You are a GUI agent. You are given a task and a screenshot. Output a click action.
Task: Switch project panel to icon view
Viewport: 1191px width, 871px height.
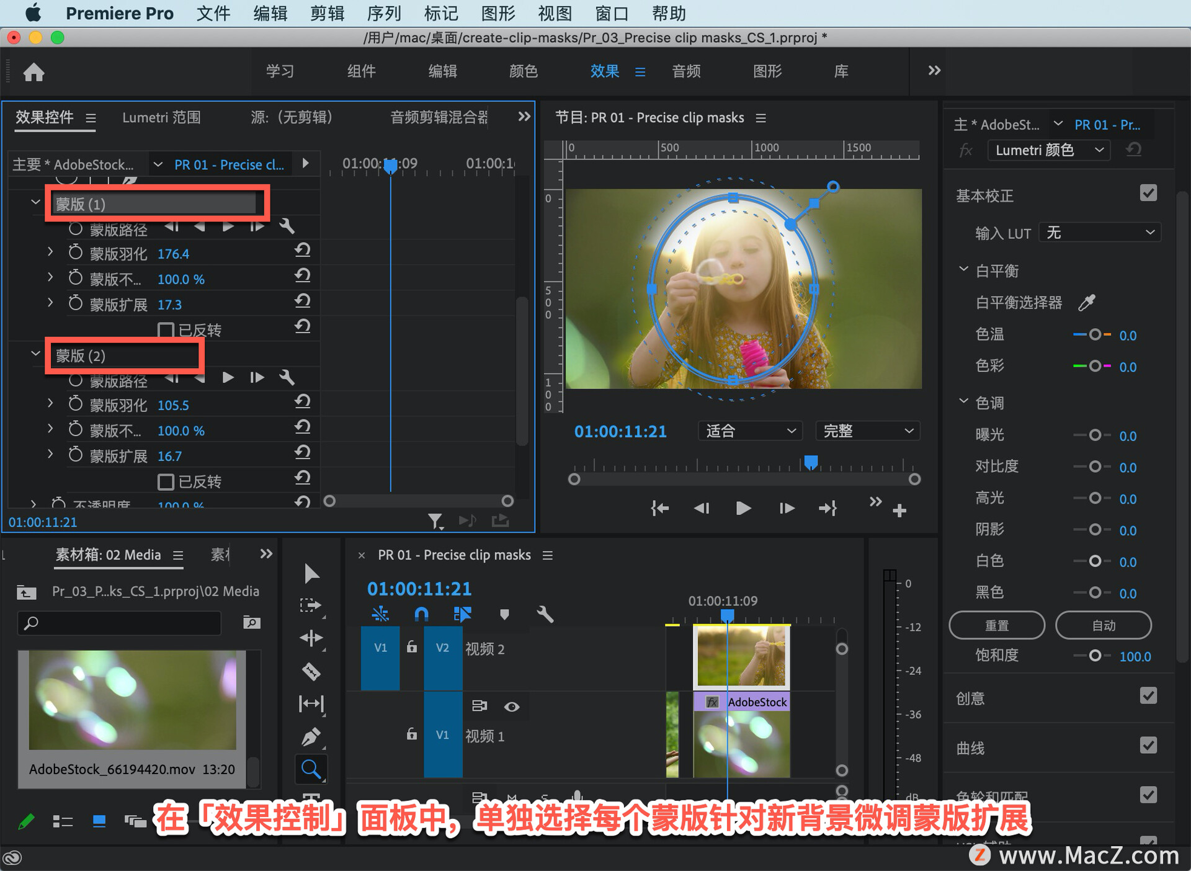tap(99, 821)
